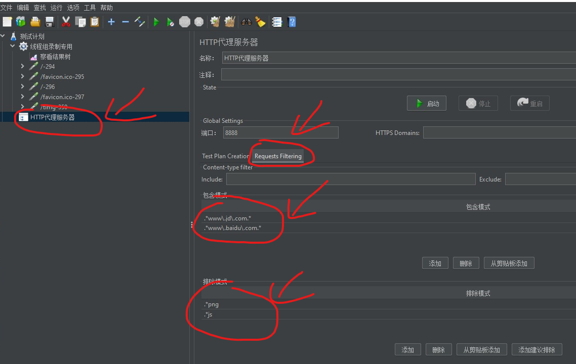Screen dimensions: 576x364
Task: Expand the /-296 sampler node
Action: pos(23,86)
